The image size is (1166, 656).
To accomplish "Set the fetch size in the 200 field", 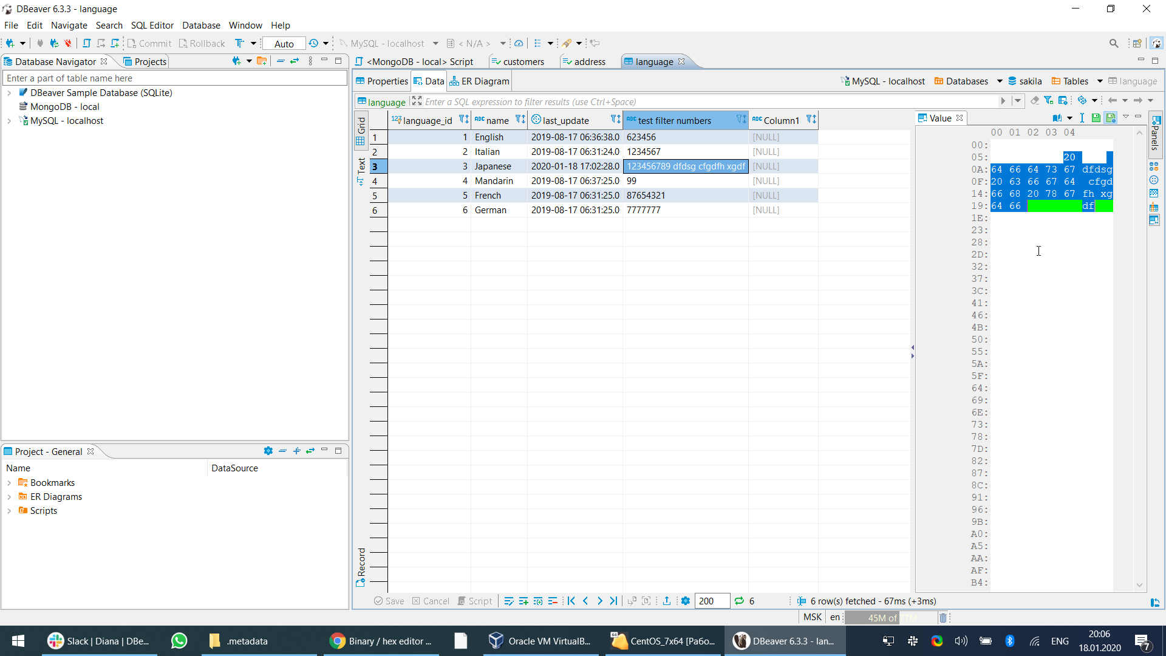I will click(711, 601).
